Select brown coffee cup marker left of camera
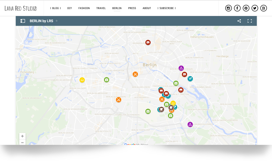 coord(162,109)
